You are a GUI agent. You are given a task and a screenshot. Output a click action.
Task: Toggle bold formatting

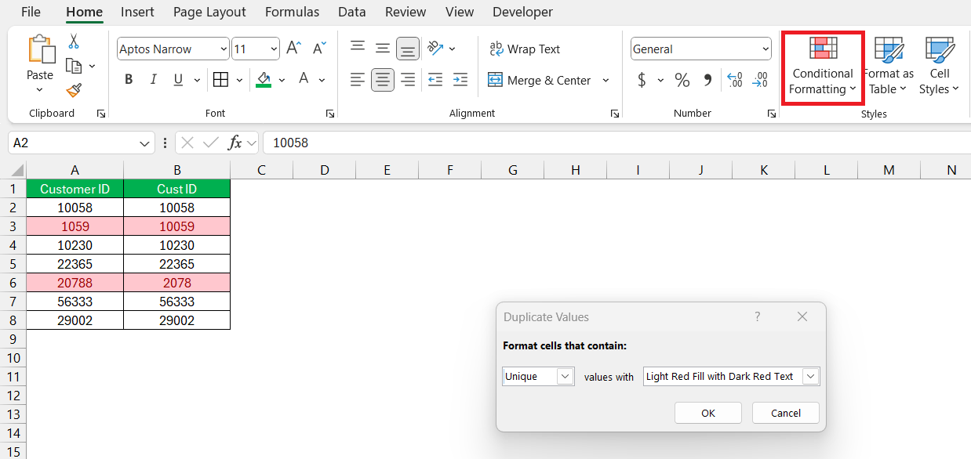click(129, 80)
